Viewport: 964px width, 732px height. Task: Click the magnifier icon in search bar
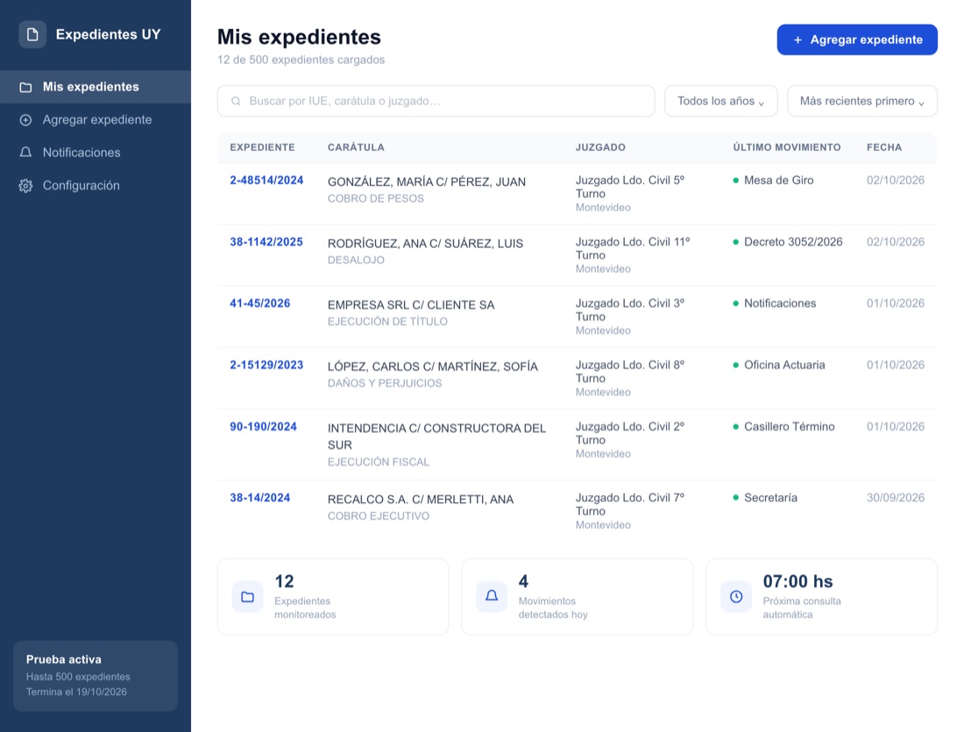236,101
